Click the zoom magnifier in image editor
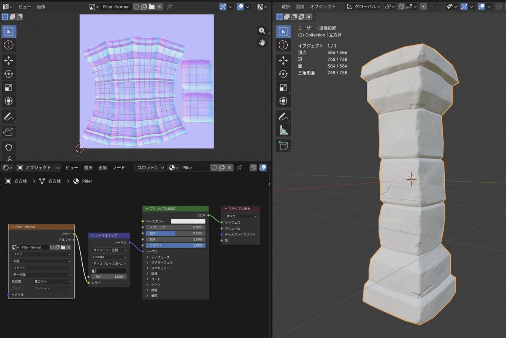Viewport: 506px width, 338px height. click(x=262, y=31)
